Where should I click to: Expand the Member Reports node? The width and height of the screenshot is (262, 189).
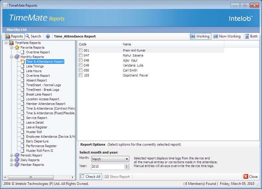click(11, 165)
